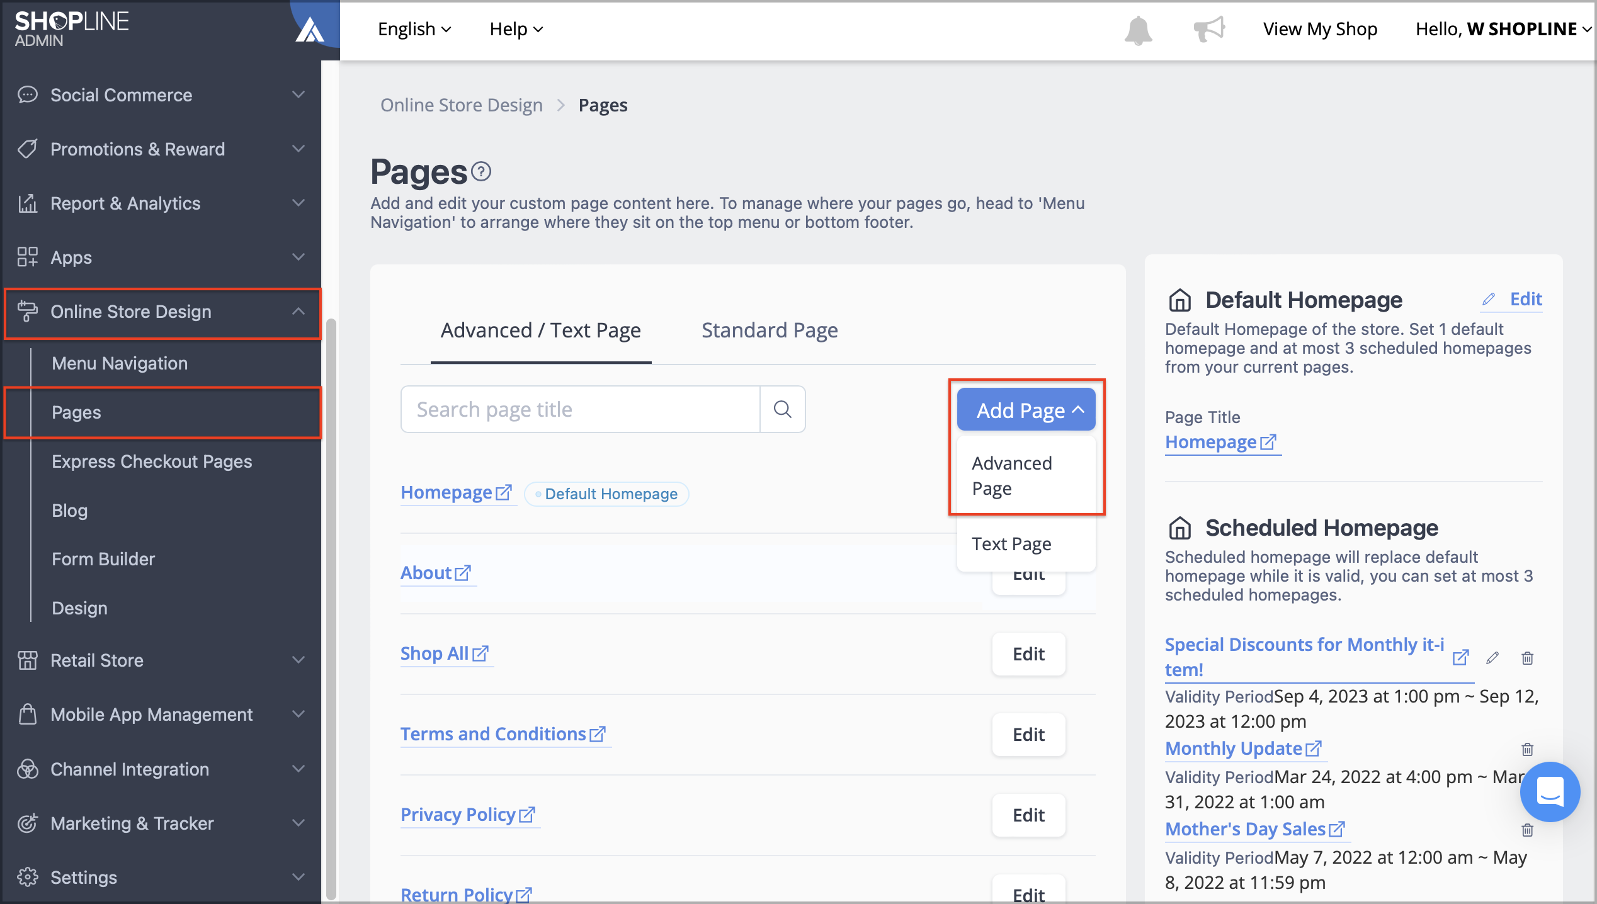Click the Add Page button
The width and height of the screenshot is (1597, 904).
tap(1026, 410)
